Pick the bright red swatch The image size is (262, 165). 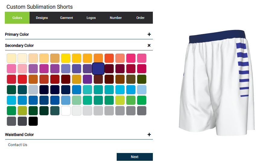(22, 79)
